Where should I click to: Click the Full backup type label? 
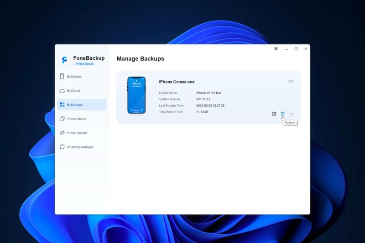[x=291, y=81]
